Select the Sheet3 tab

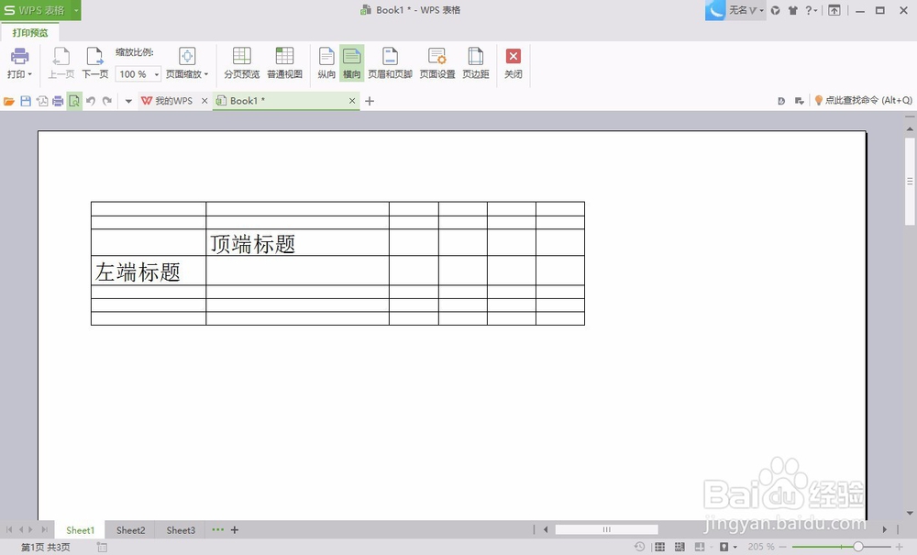coord(181,530)
